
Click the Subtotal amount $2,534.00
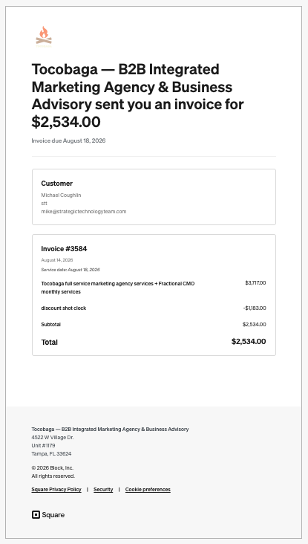coord(255,324)
